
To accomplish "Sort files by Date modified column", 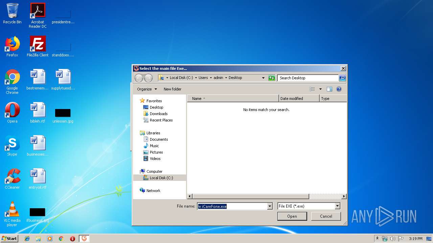I will (x=299, y=99).
